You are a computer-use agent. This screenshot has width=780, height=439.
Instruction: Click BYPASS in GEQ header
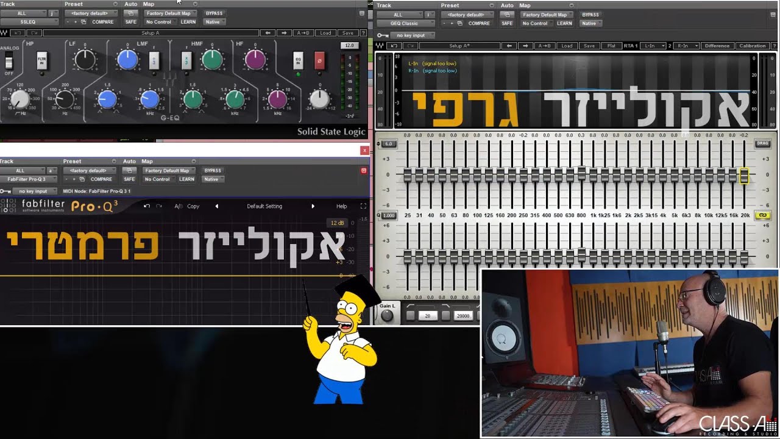(590, 15)
